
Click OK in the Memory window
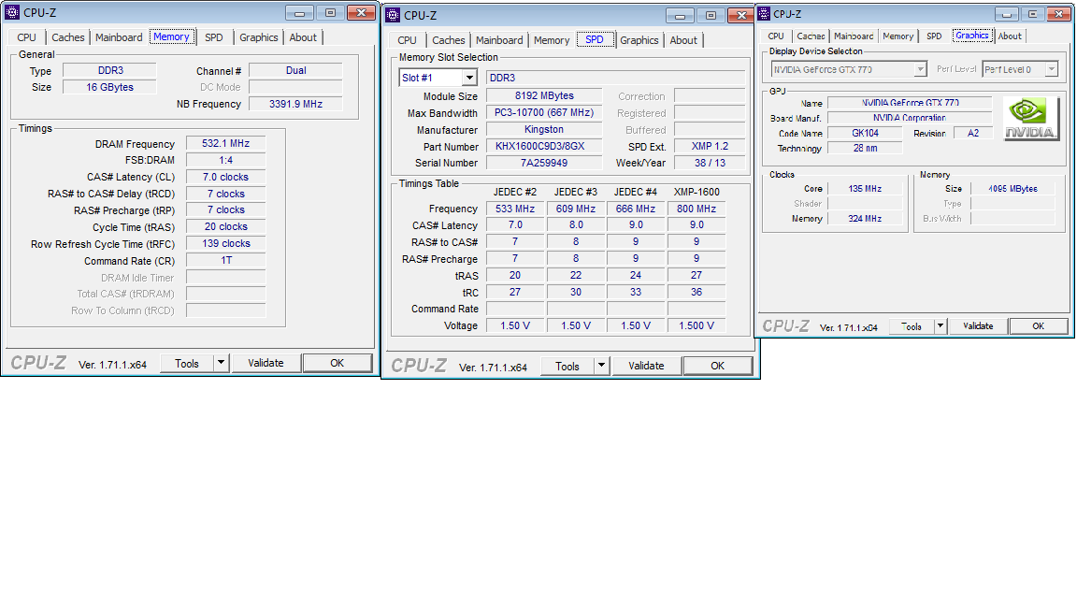click(x=337, y=363)
